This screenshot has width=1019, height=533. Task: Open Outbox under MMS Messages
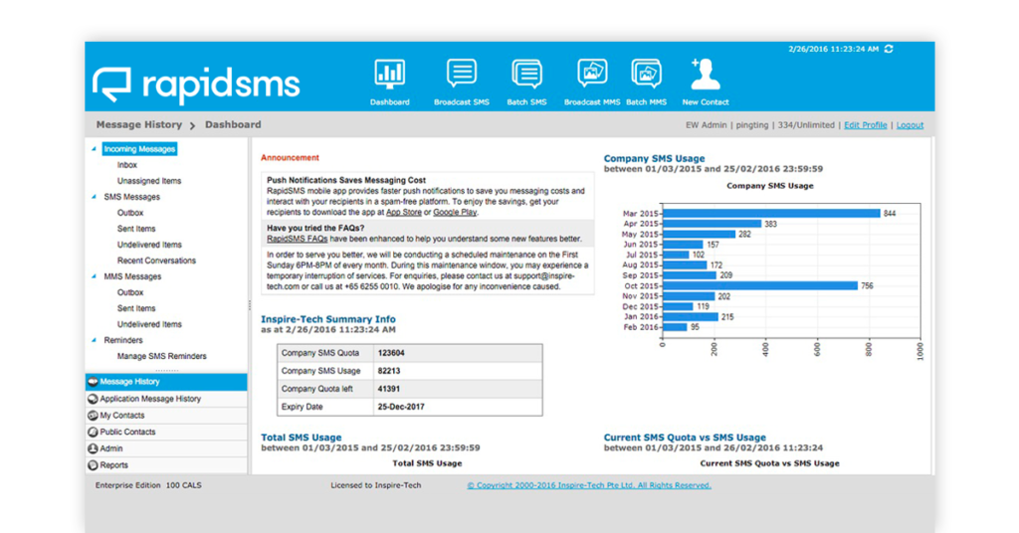tap(130, 292)
